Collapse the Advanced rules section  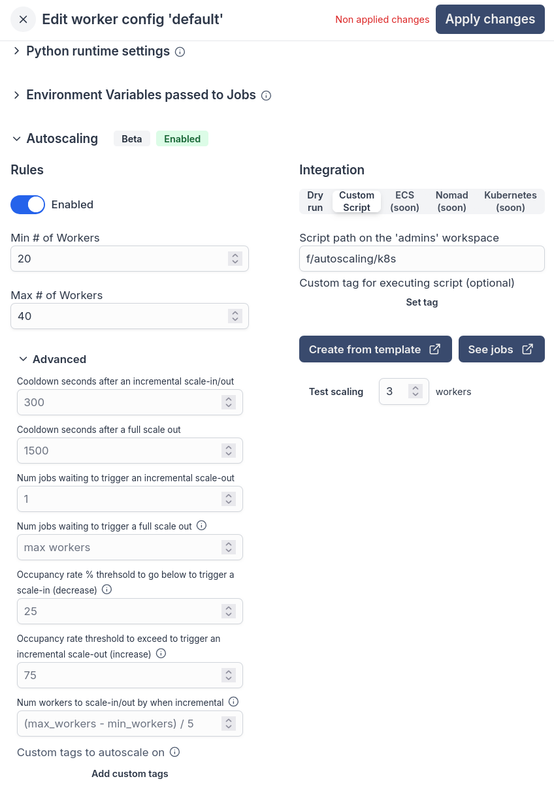point(24,359)
